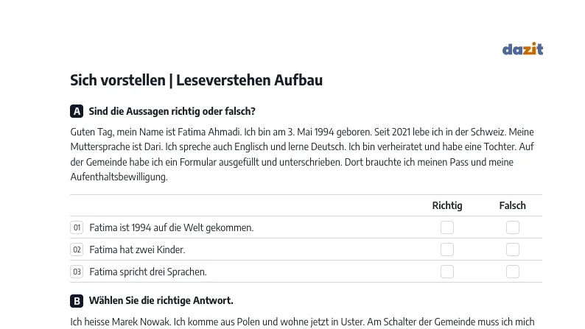Click the Richtig column header

(x=447, y=205)
